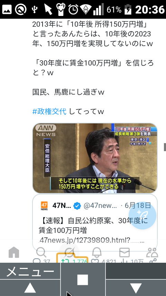Open replies with 37 comments
This screenshot has height=296, width=166.
[x=41, y=261]
